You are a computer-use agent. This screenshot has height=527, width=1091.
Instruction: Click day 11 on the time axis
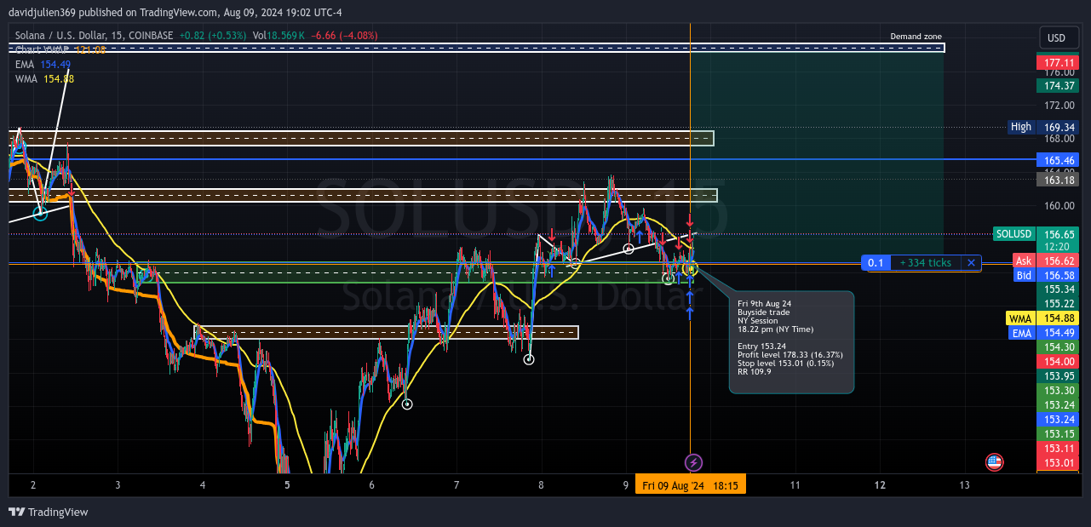pos(795,485)
